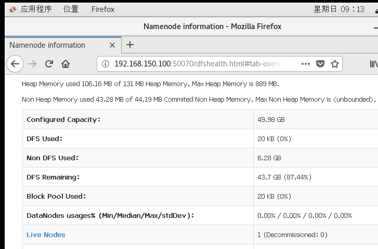Open the page actions three-dot menu
Viewport: 378px width, 249px height.
306,64
